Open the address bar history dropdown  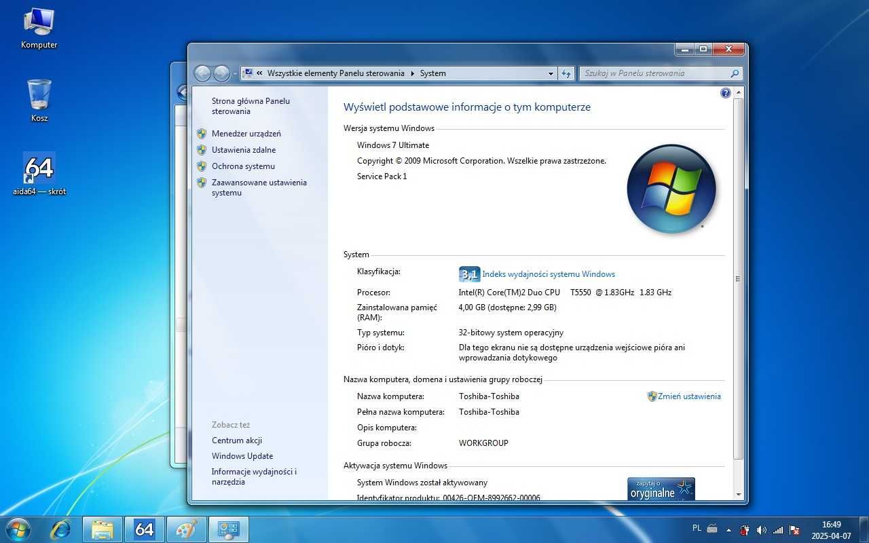(551, 73)
